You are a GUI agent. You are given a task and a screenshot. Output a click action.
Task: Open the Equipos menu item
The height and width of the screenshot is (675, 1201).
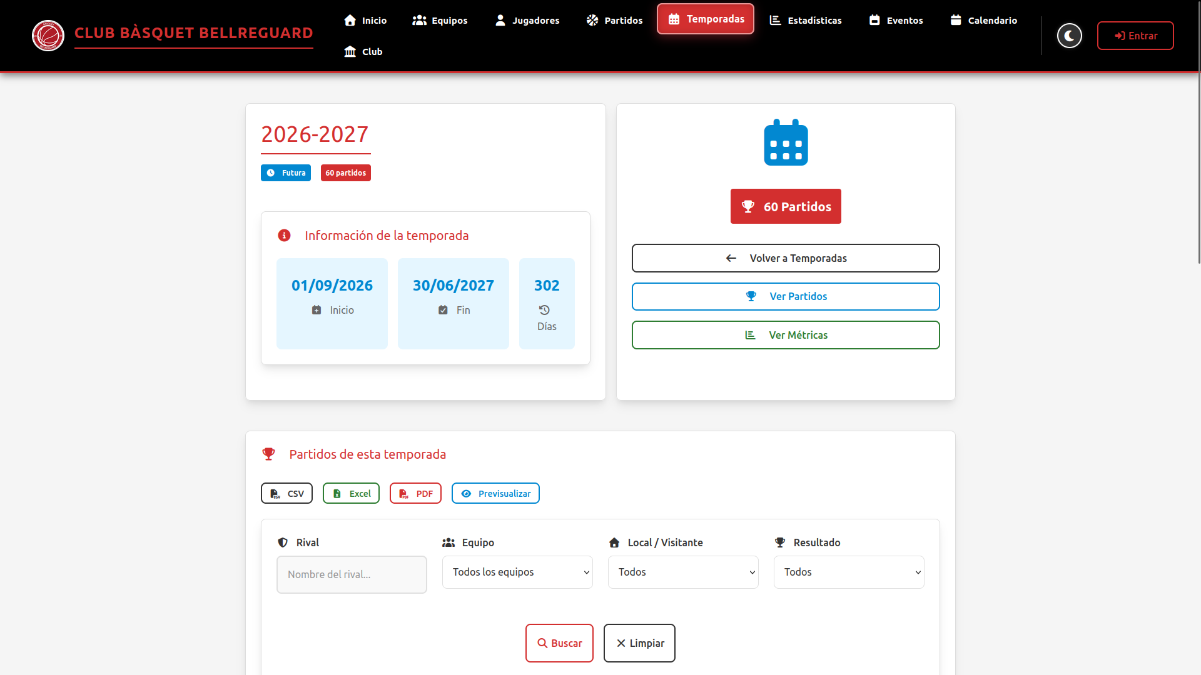pyautogui.click(x=440, y=20)
